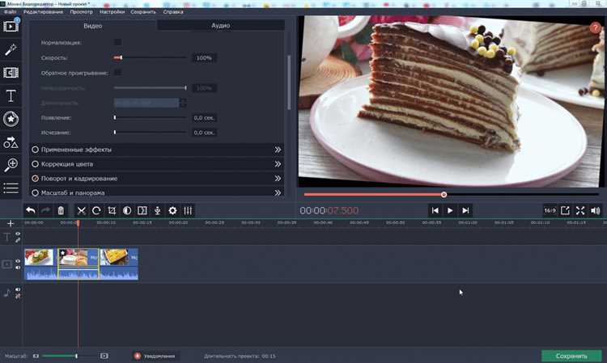Screen dimensions: 607x363
Task: Adjust the Появление fade-in slider
Action: 150,117
